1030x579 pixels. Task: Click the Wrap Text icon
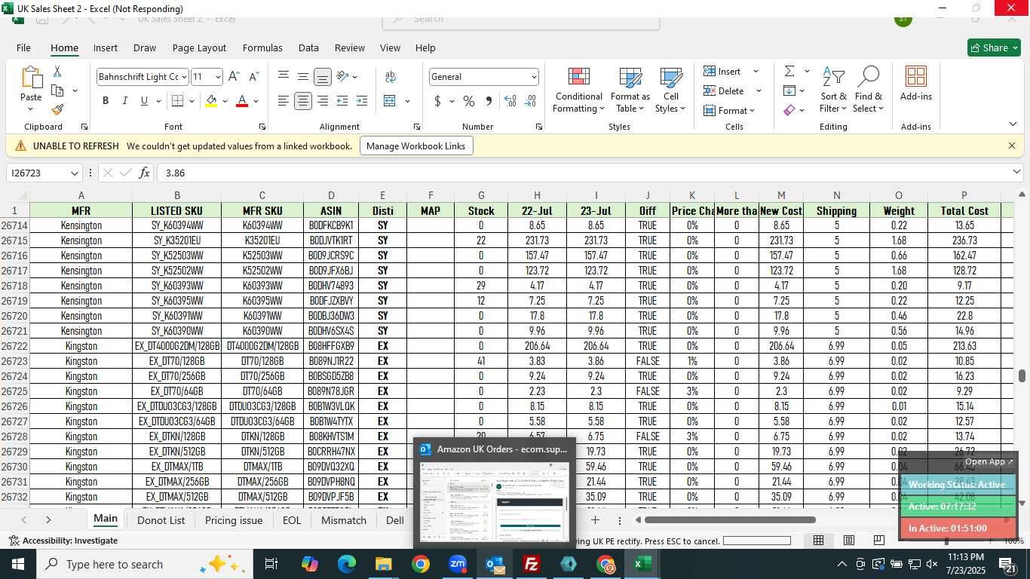tap(391, 77)
